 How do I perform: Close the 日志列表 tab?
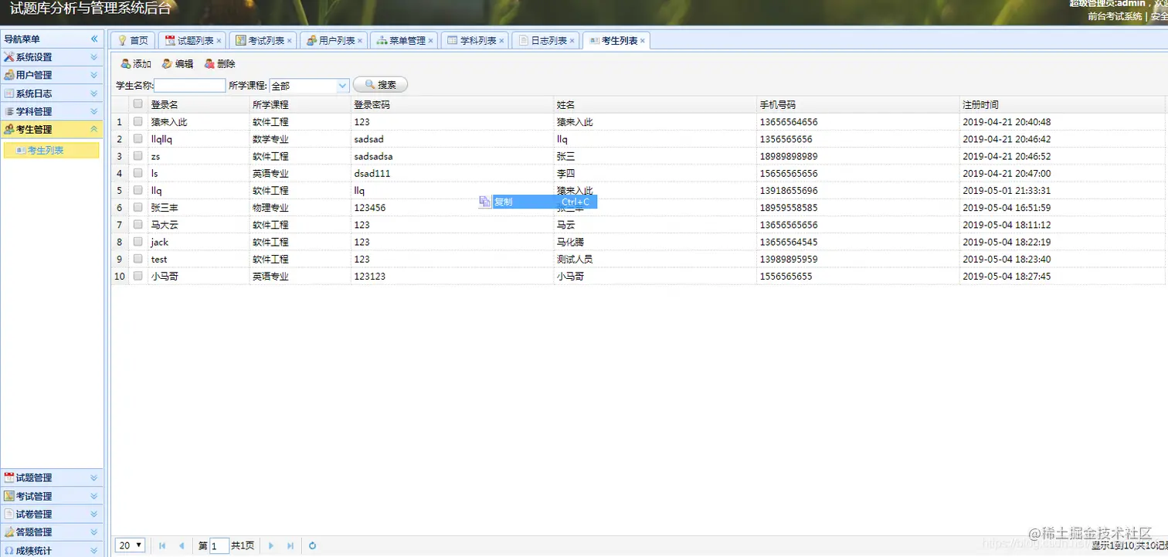[572, 41]
